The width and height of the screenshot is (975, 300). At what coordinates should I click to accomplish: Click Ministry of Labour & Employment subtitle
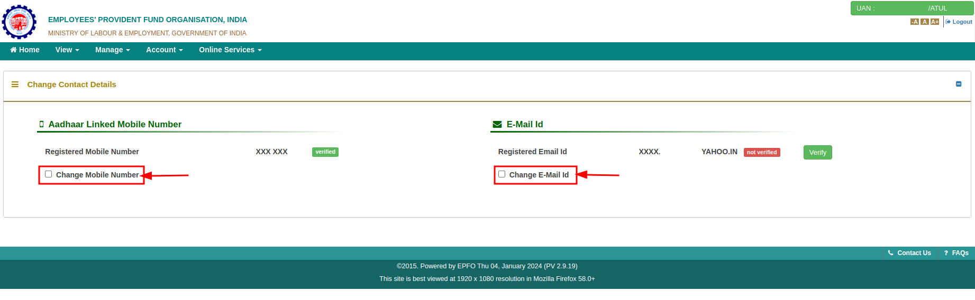pyautogui.click(x=147, y=33)
